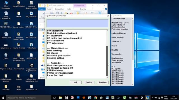Screen dimensions: 179x100
Task: Click the Windows Start button
Action: (x=3, y=97)
